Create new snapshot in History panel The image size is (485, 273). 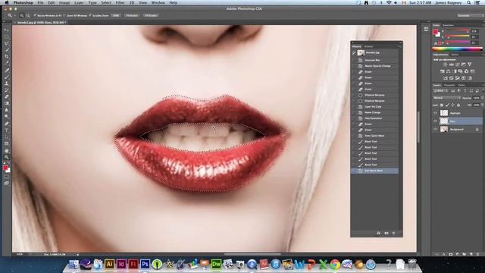386,233
